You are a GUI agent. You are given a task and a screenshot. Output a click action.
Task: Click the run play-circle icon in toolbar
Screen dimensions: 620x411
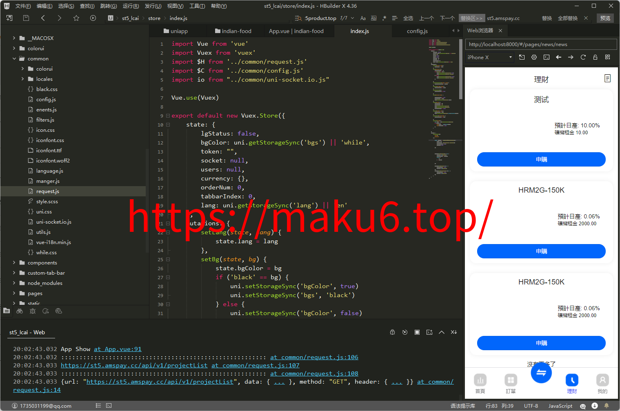click(93, 18)
